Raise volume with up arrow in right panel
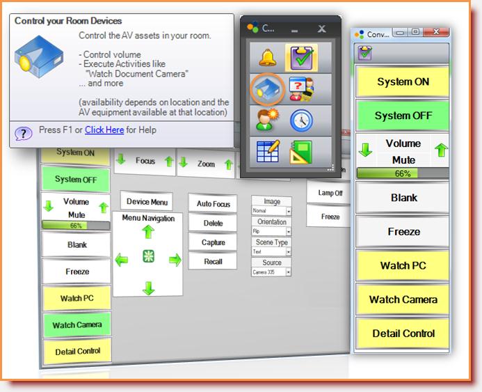This screenshot has width=482, height=392. [441, 150]
